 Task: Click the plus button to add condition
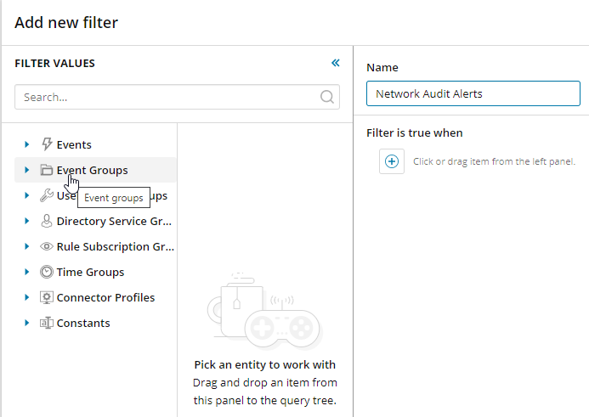point(392,161)
